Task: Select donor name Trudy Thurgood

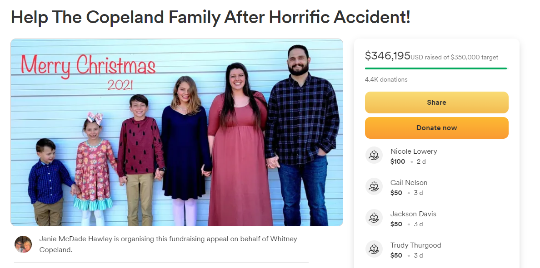Action: click(x=415, y=245)
